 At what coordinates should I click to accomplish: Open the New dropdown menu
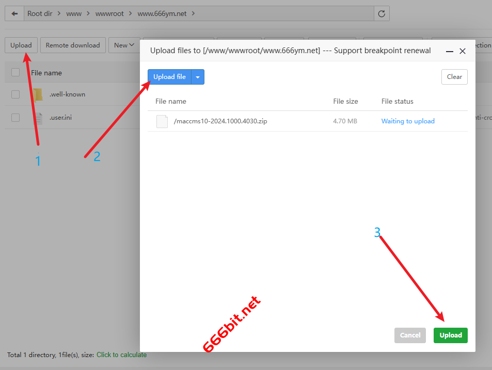[124, 45]
